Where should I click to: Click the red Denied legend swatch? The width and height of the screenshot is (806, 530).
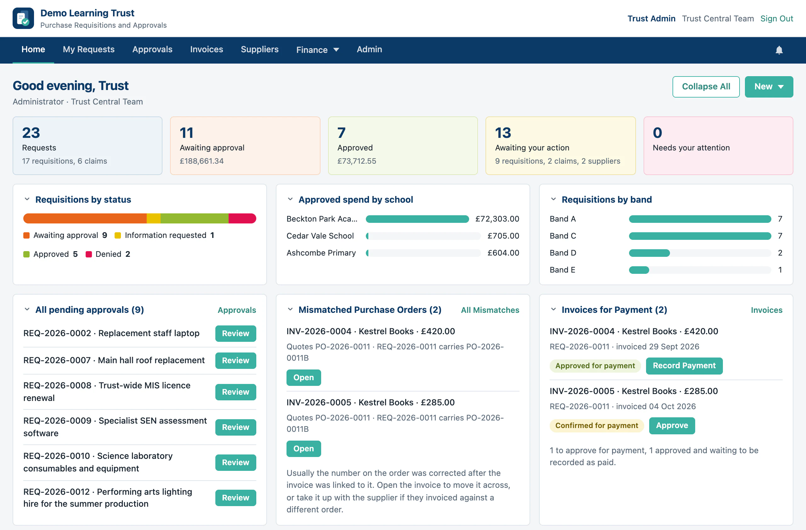[89, 254]
